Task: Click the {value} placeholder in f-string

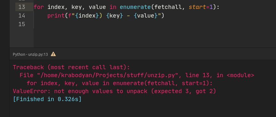Action: (x=146, y=16)
